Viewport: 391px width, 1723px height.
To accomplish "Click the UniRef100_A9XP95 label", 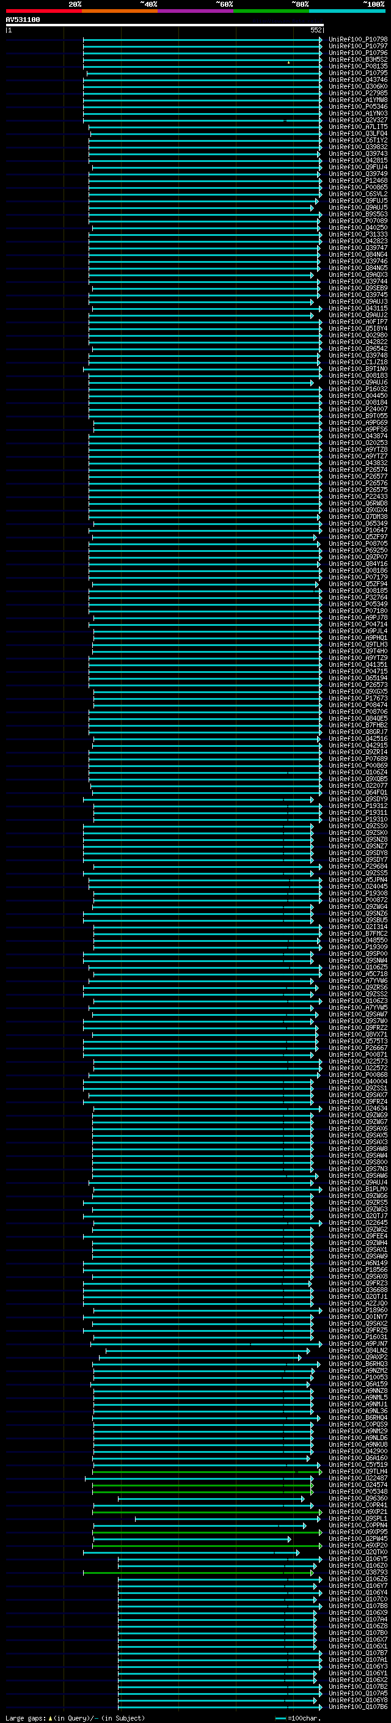I will tap(358, 1532).
